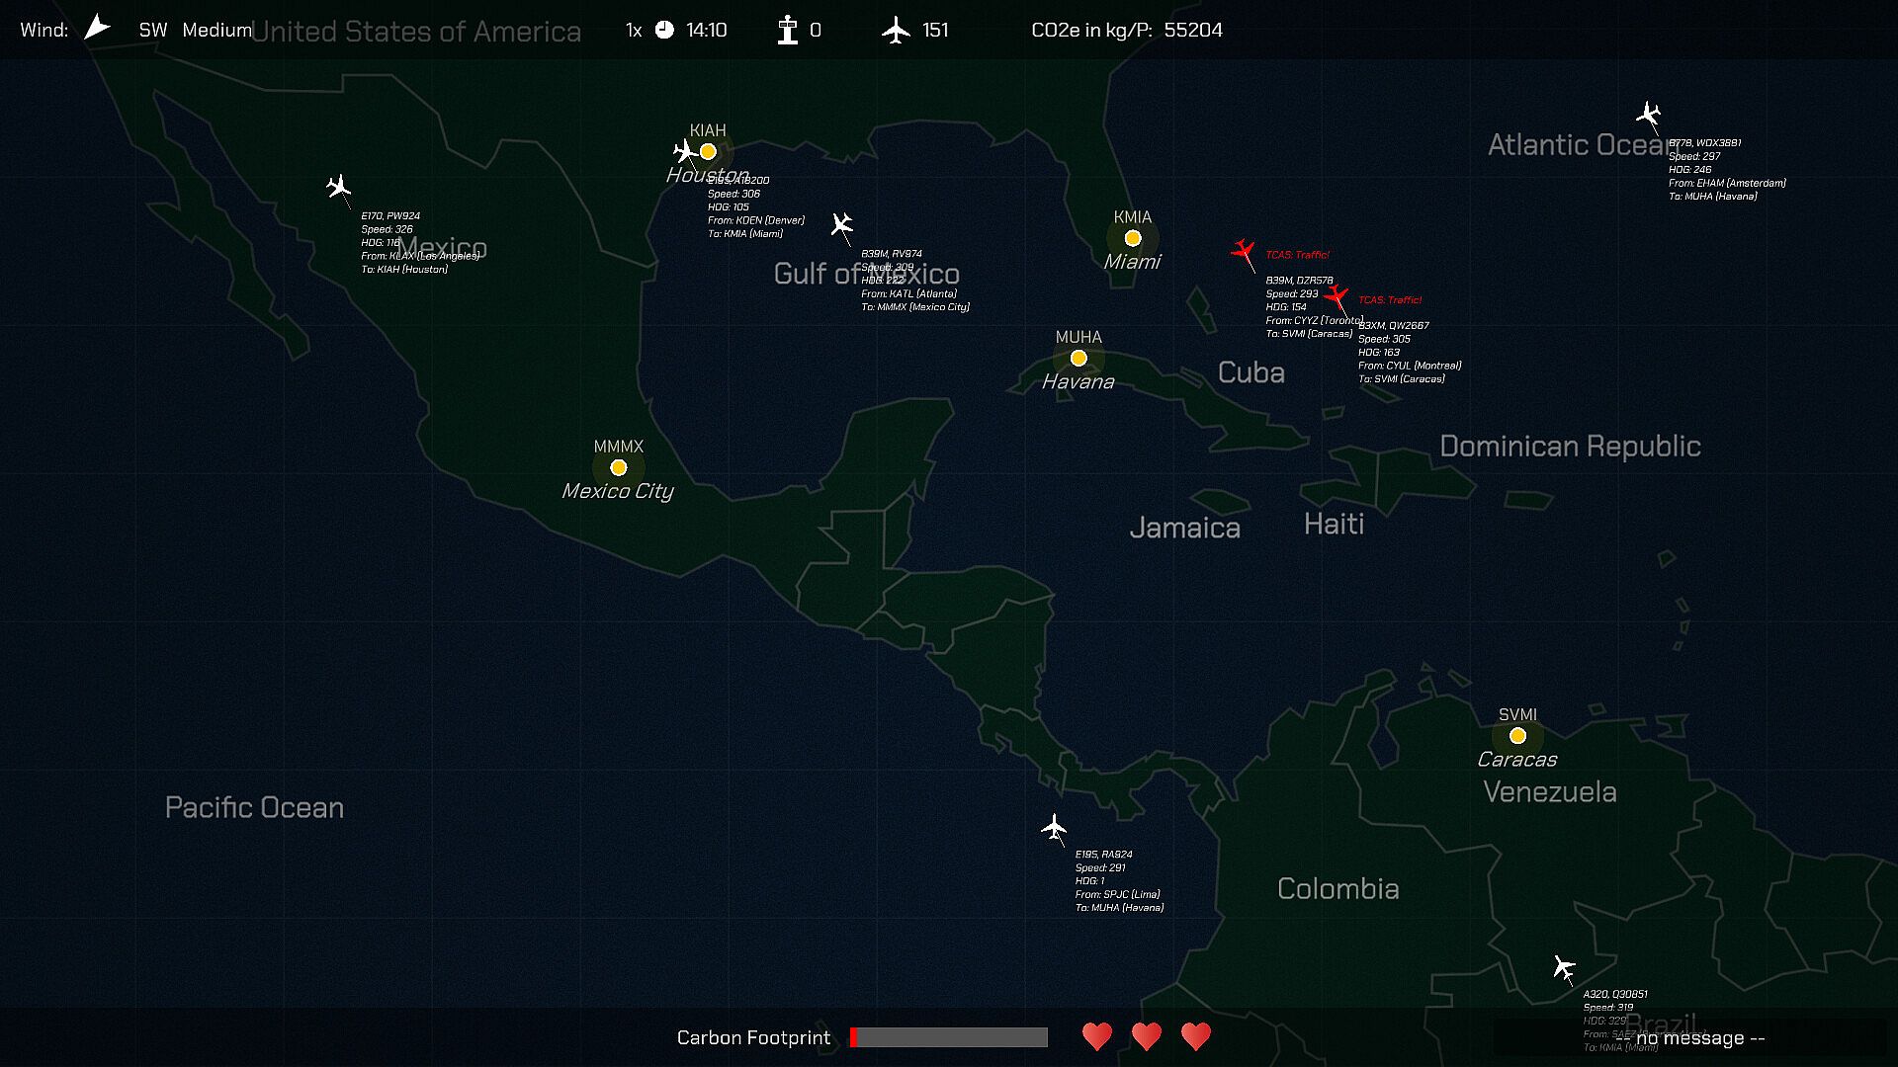
Task: Select the A320 Q30851 plane near Brazil
Action: tap(1564, 967)
